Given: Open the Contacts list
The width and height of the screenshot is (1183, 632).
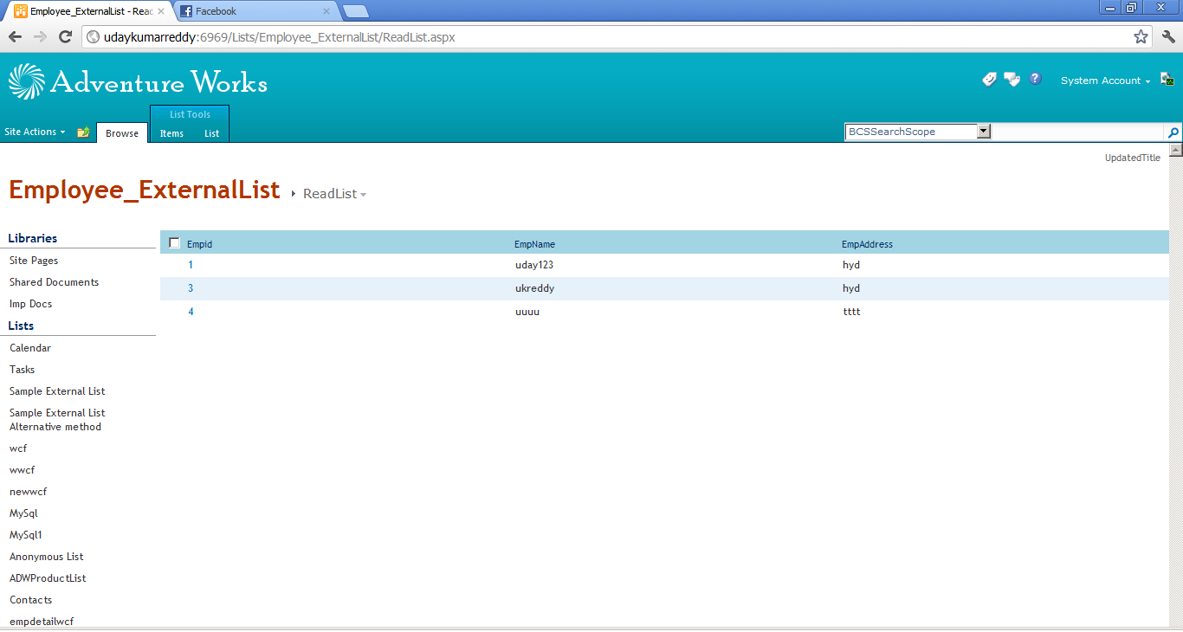Looking at the screenshot, I should [x=30, y=600].
